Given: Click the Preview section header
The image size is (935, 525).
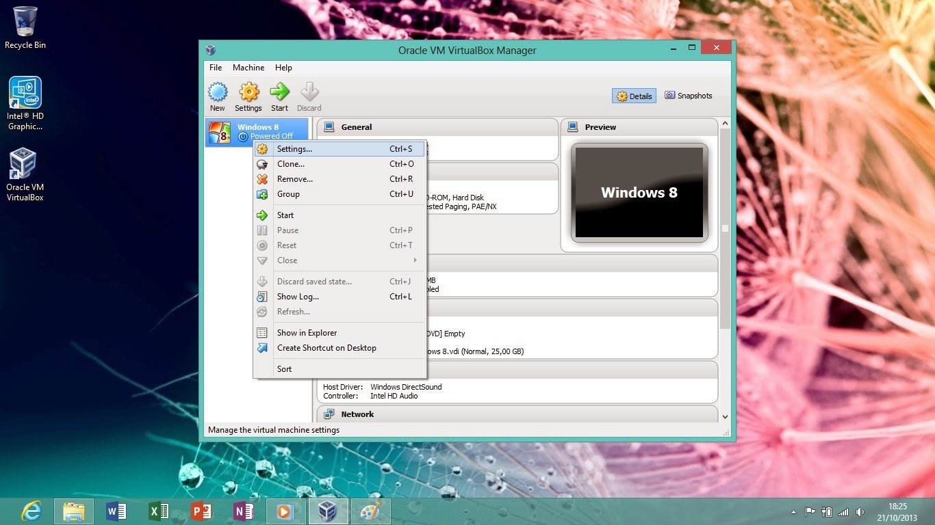Looking at the screenshot, I should (x=639, y=127).
